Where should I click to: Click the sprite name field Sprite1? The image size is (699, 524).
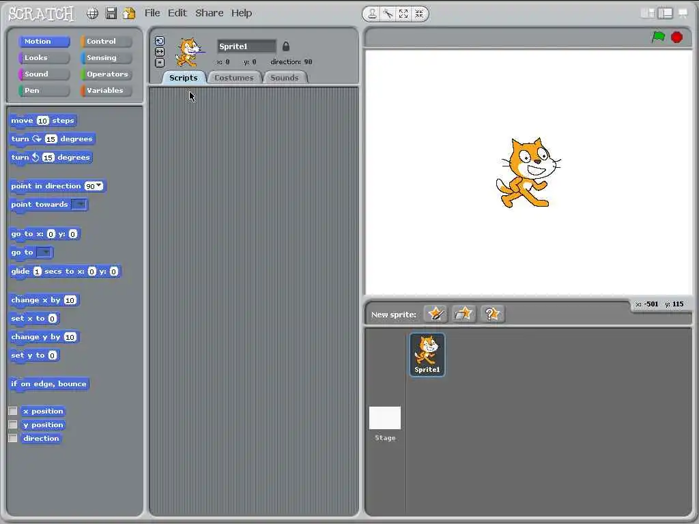point(246,46)
